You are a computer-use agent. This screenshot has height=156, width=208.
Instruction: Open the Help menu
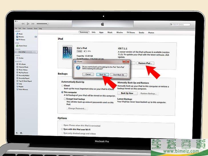pos(40,29)
